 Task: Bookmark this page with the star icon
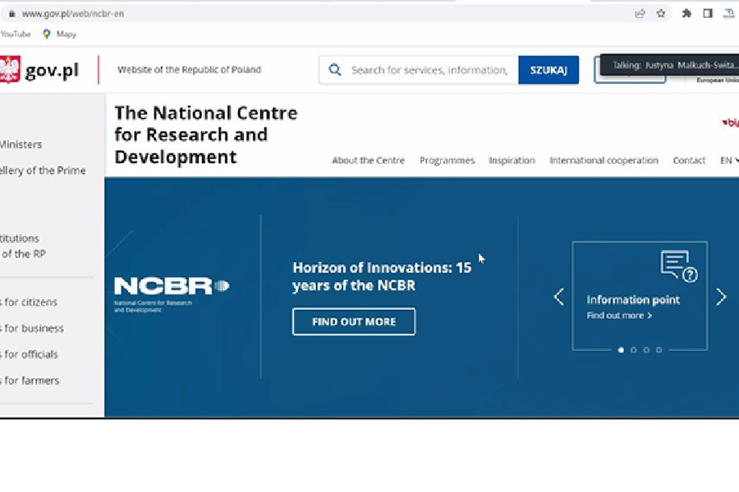coord(661,14)
